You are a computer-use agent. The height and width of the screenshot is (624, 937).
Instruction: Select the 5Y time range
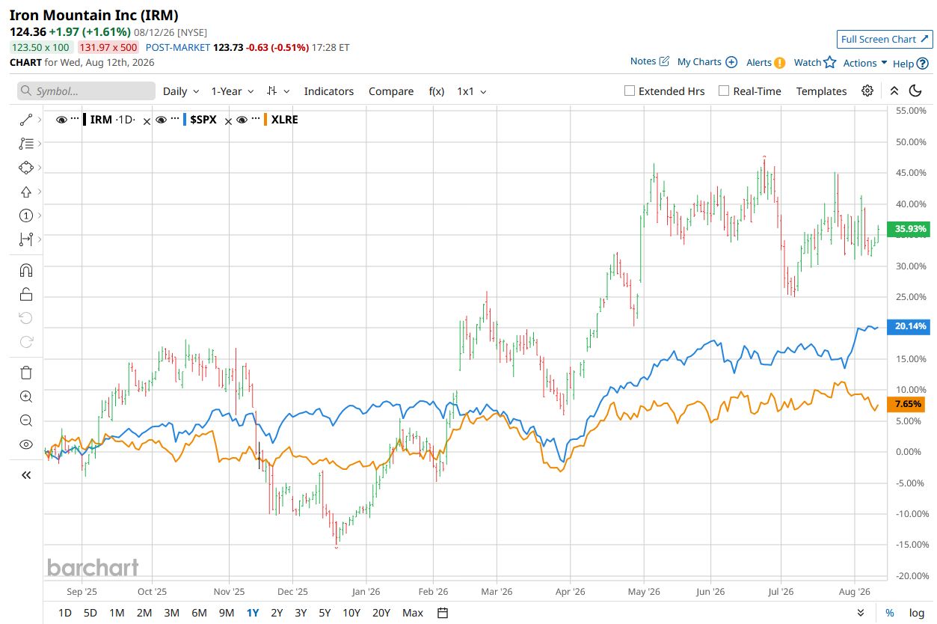coord(325,613)
